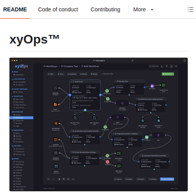The height and width of the screenshot is (196, 196).
Task: Open the Contributing tab
Action: pos(105,9)
